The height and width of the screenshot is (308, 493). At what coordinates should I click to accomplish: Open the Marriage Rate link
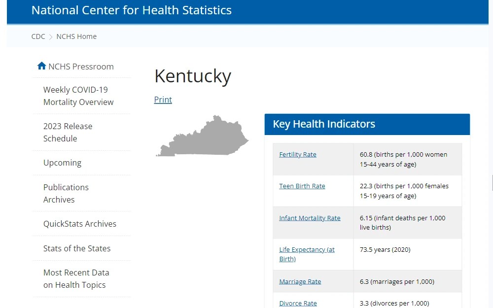point(300,281)
